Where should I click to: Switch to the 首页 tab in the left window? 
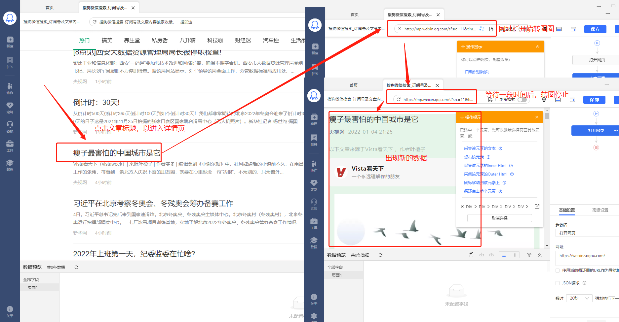pyautogui.click(x=50, y=8)
